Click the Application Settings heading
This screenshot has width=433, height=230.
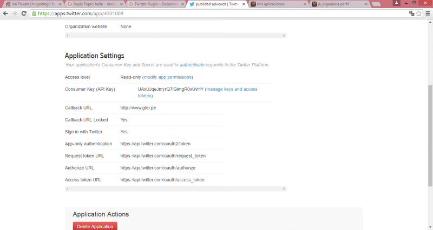point(94,56)
